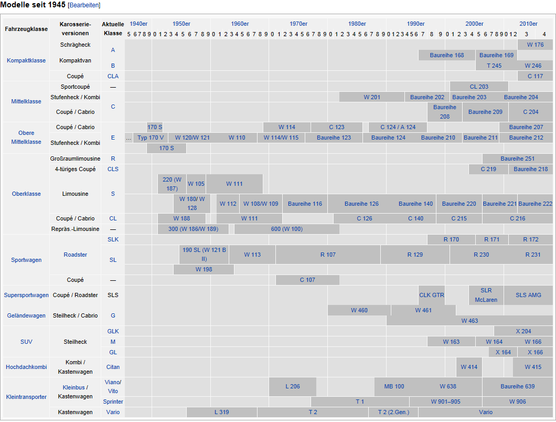
Task: Open the 1960er decade link
Action: (240, 24)
